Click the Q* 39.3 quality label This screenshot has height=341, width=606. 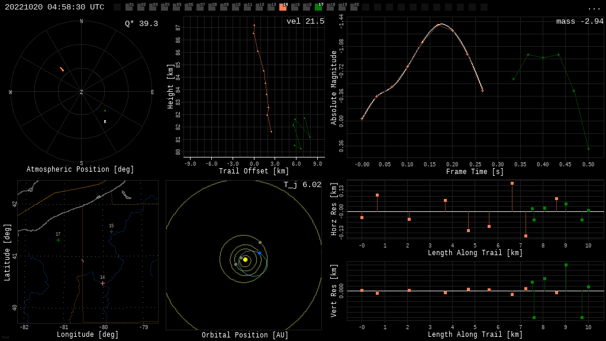141,24
